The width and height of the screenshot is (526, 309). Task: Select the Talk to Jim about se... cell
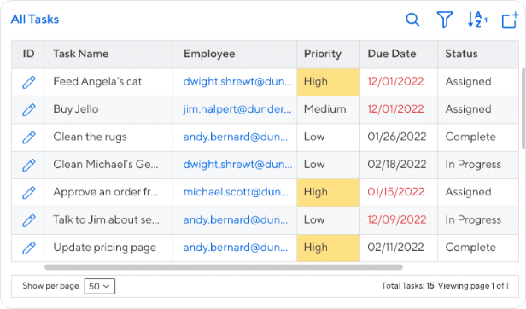[x=107, y=219]
